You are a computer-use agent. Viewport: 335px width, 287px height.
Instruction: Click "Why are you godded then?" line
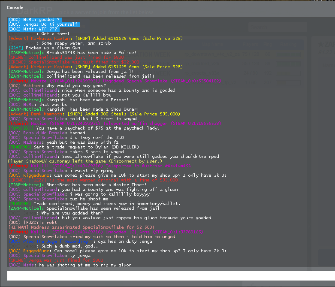56,213
